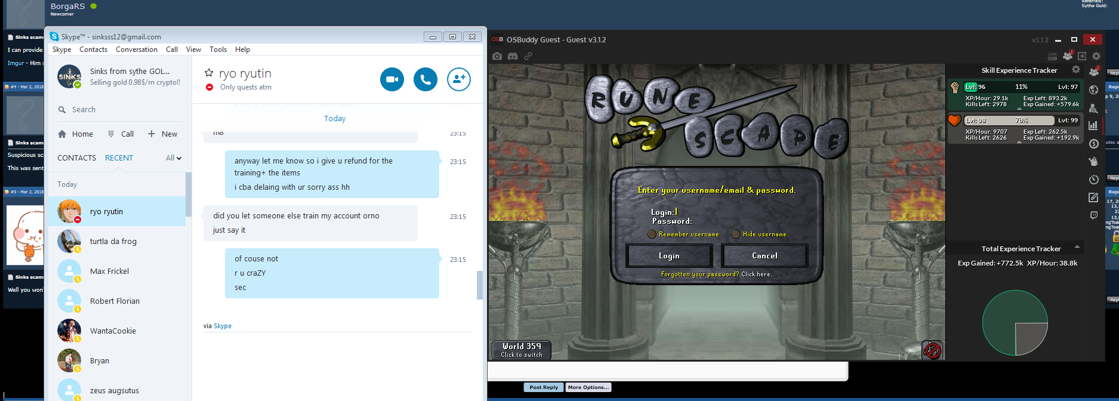This screenshot has width=1119, height=401.
Task: Open the people panel in OSBuddy sidebar
Action: 1094,71
